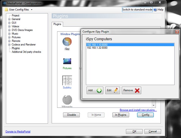This screenshot has width=181, height=138.
Task: Add a new iSpy computer
Action: pyautogui.click(x=95, y=90)
